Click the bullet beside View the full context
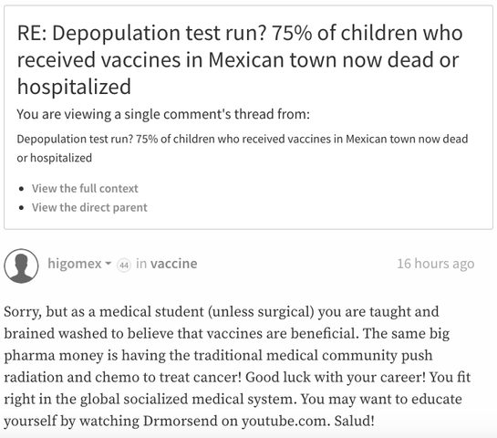497x438 pixels. click(21, 189)
